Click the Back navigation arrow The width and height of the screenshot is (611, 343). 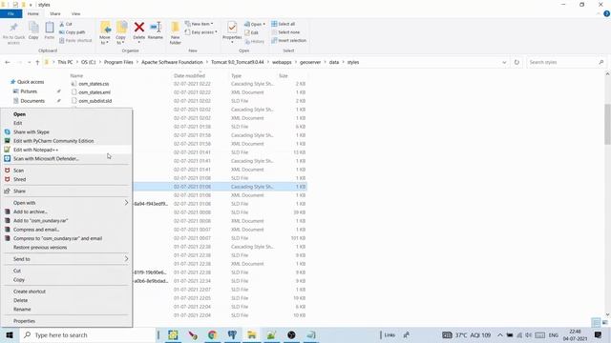8,62
